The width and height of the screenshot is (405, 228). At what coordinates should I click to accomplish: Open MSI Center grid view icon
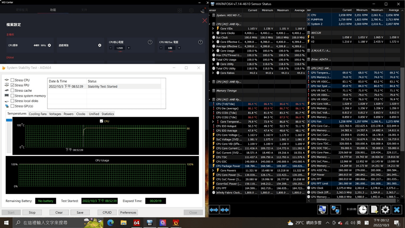click(180, 11)
